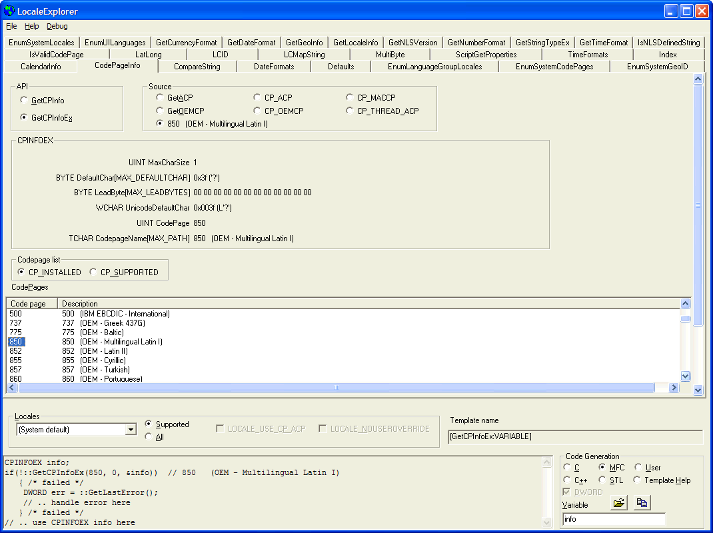Open the MultiByte tab

(390, 55)
